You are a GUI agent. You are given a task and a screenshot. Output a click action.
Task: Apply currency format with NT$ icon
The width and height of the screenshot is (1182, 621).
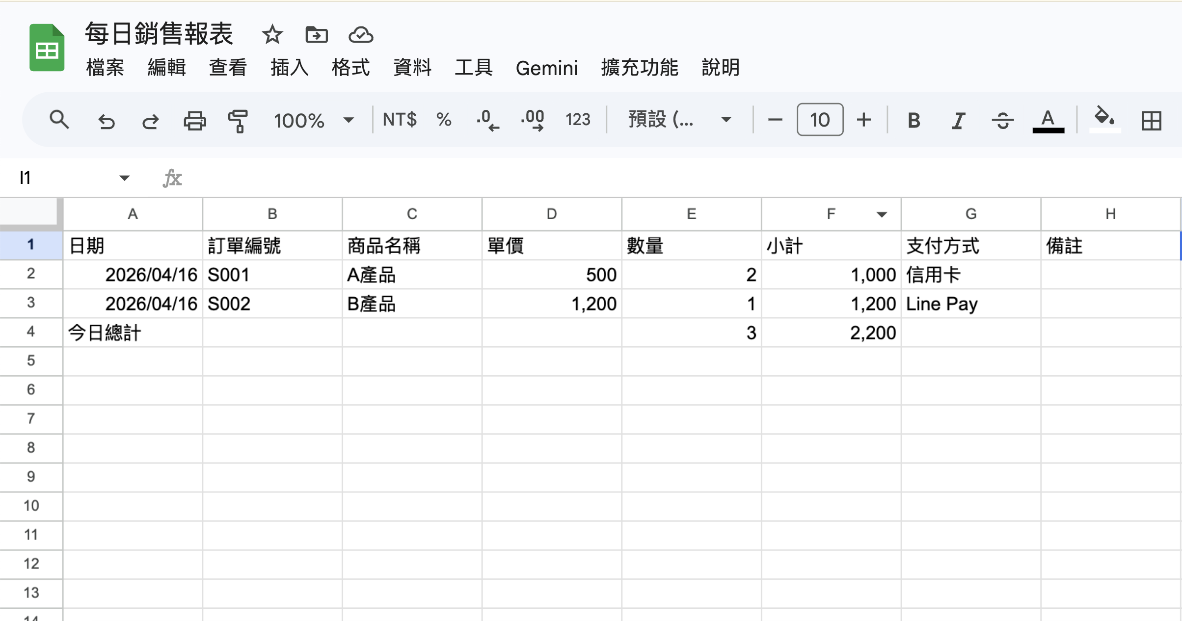coord(399,120)
